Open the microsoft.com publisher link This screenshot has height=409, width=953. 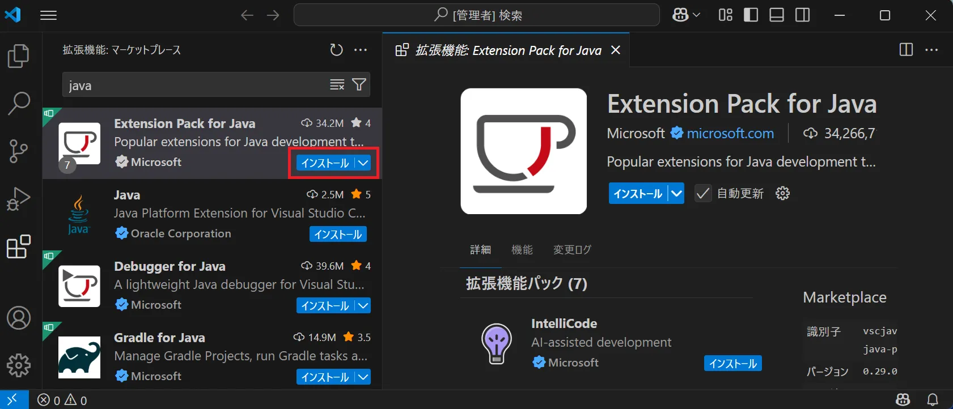pos(730,134)
